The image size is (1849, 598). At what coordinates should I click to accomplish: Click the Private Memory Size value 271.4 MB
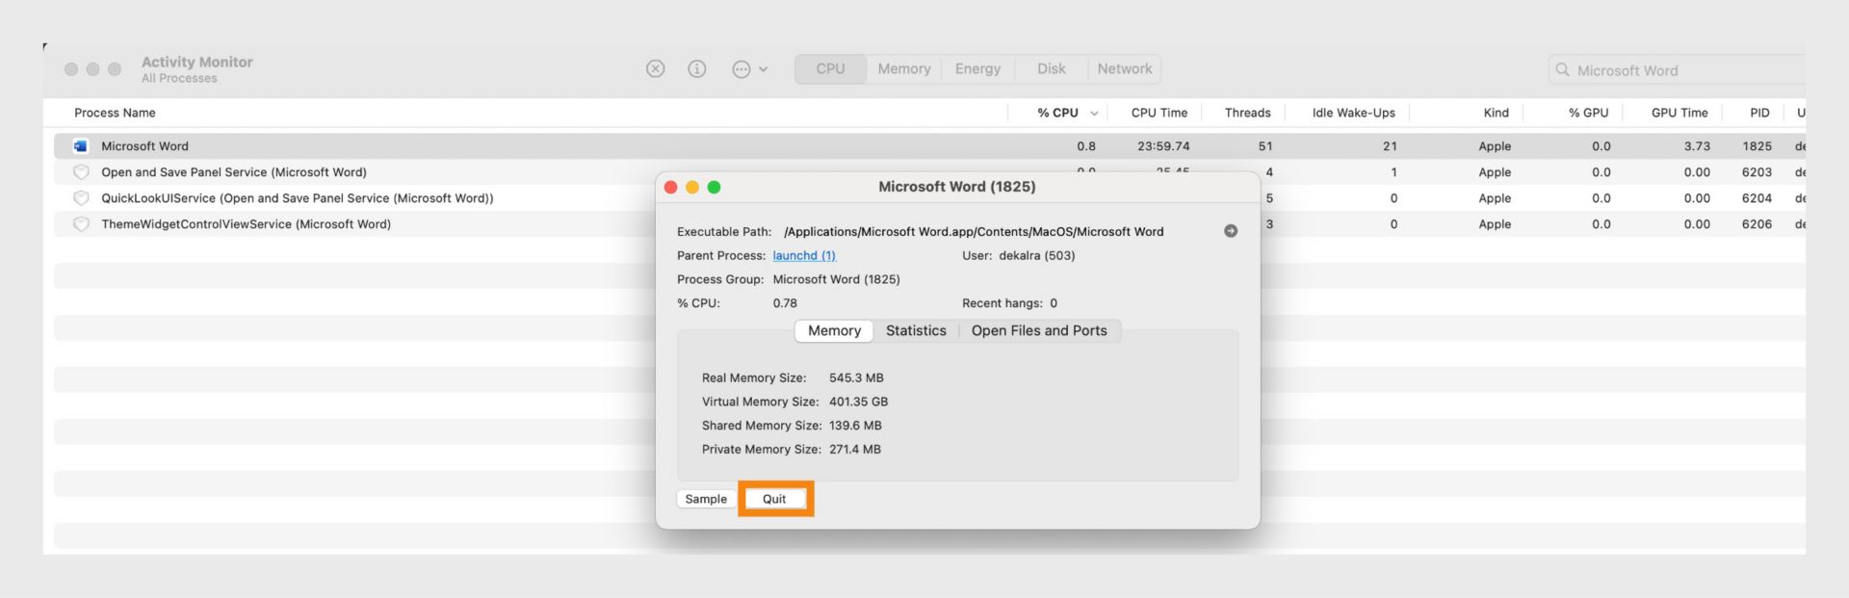[854, 450]
